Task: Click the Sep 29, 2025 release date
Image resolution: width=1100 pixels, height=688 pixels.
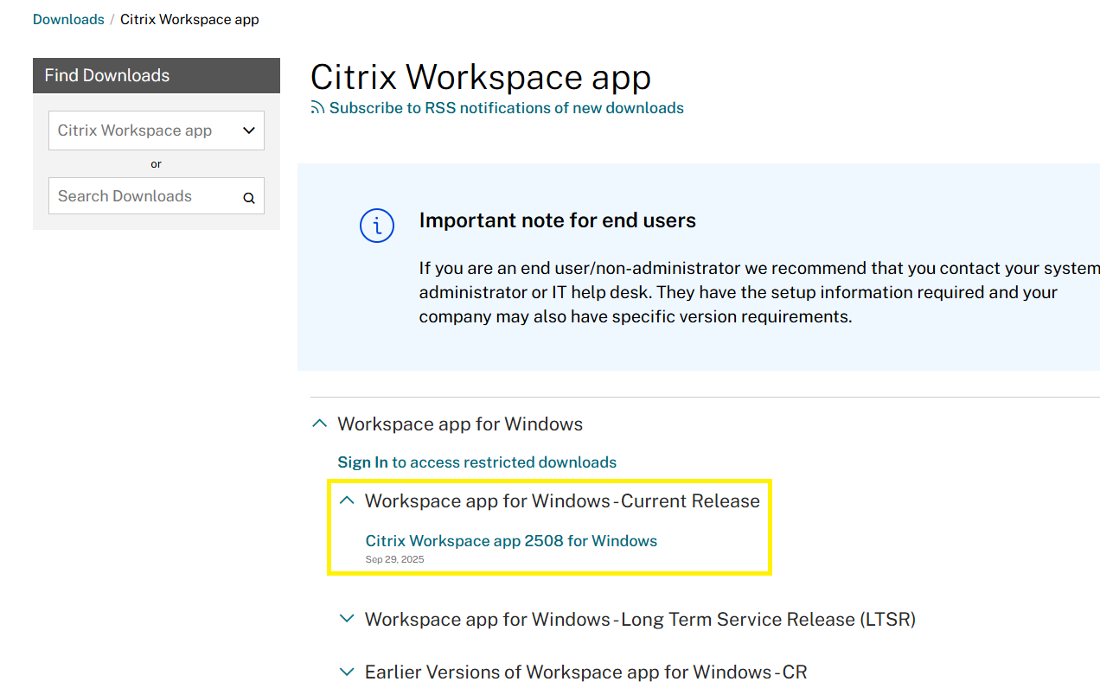Action: pos(394,559)
